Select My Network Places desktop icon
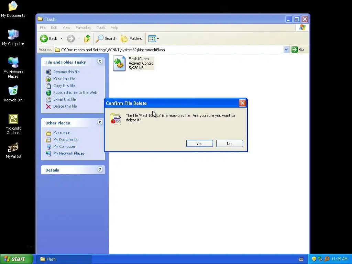Screen dimensions: 352x264 coord(13,68)
